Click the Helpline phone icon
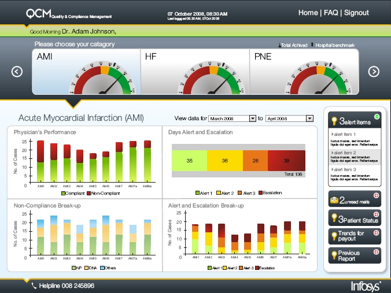The height and width of the screenshot is (293, 391). click(34, 285)
